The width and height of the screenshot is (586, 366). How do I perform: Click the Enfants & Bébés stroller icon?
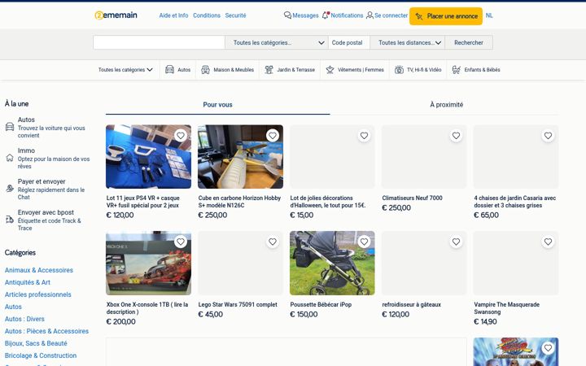(x=457, y=69)
